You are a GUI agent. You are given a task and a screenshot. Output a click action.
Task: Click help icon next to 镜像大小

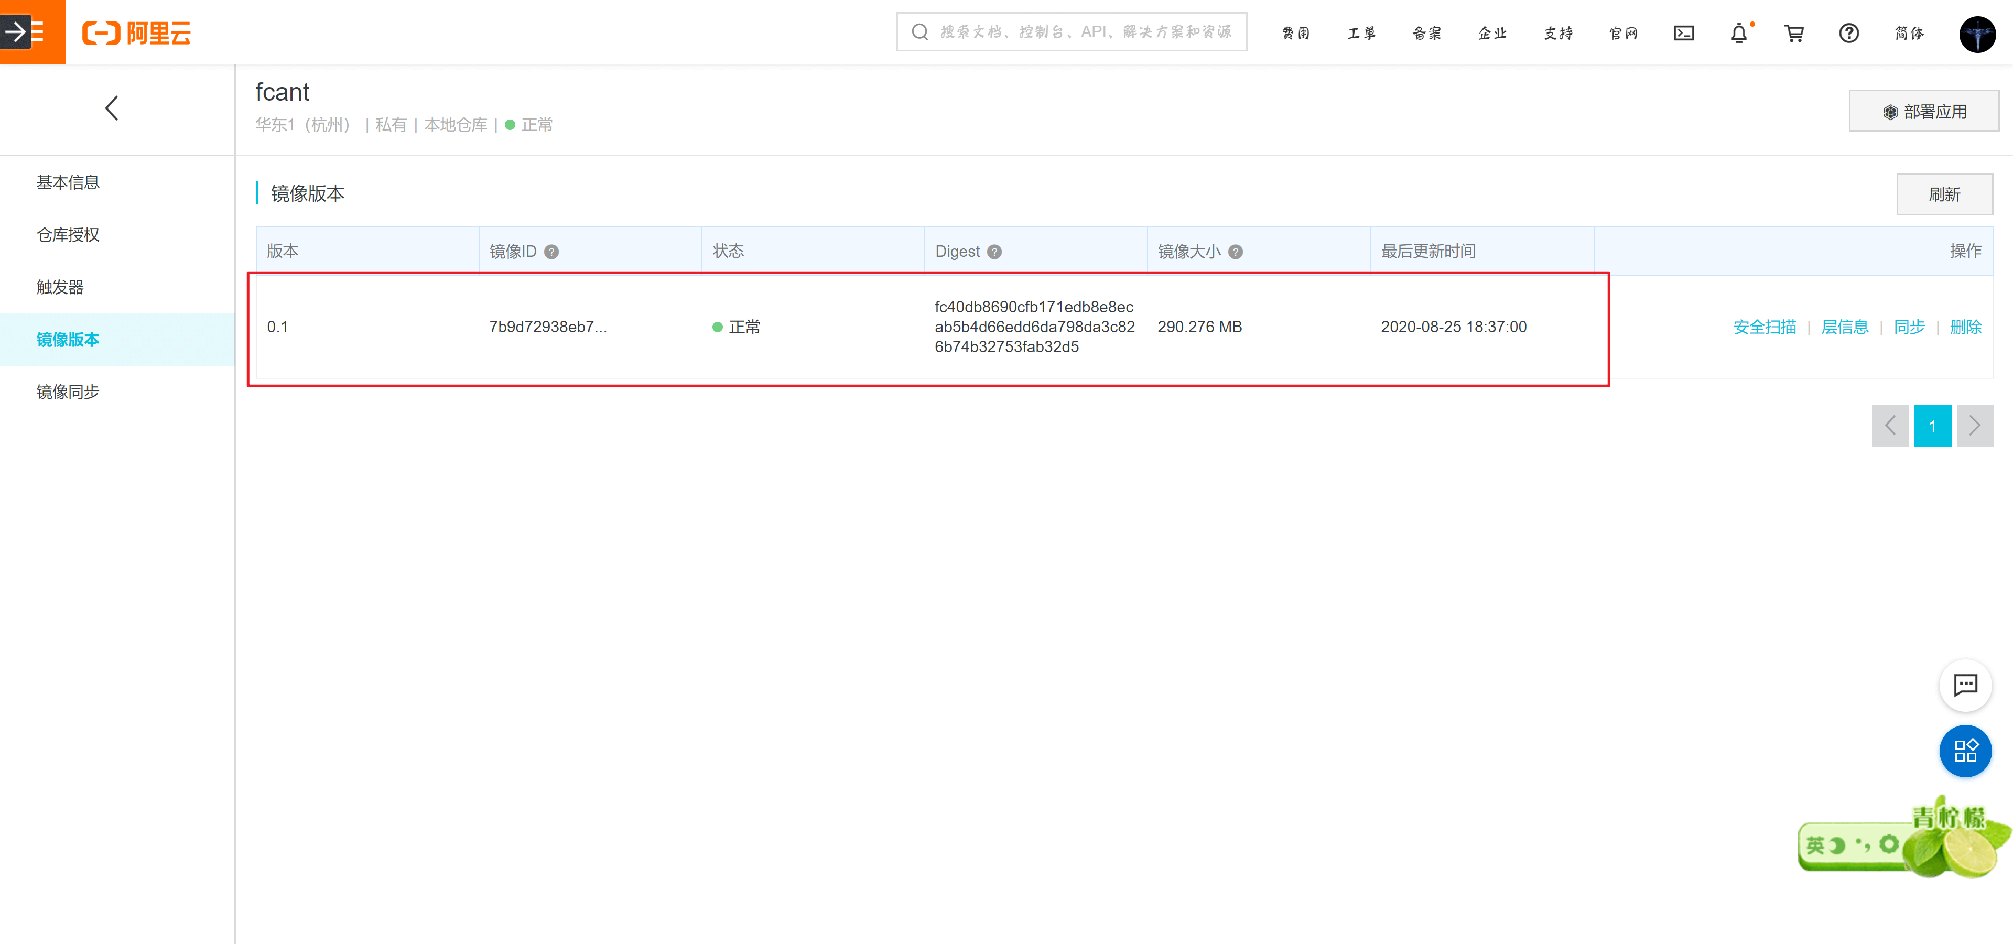point(1235,252)
